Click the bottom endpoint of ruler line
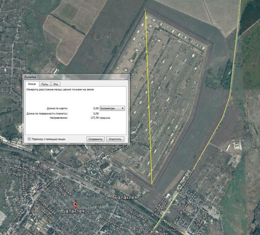The image size is (260, 235). pyautogui.click(x=152, y=182)
